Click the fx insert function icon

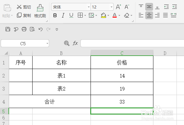point(75,43)
